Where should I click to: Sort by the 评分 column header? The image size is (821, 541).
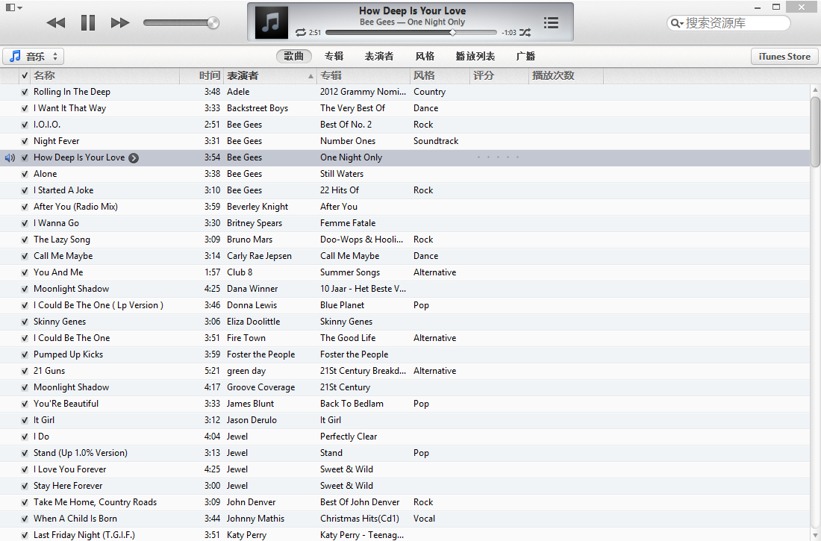pos(499,75)
